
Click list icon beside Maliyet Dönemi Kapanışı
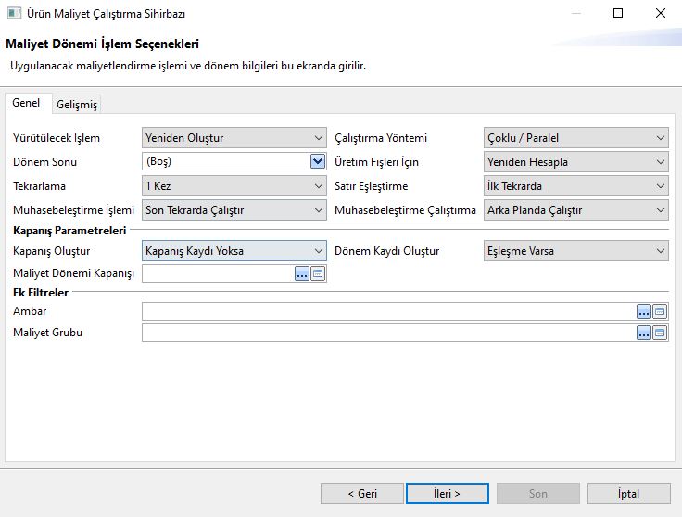click(318, 273)
